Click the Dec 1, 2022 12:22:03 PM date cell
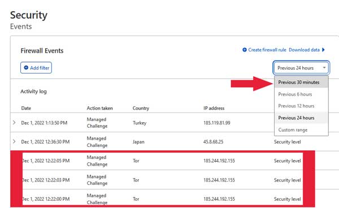 pos(46,180)
